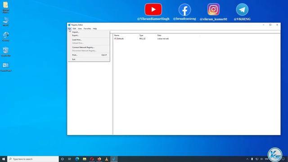Open the network tray icon
Image resolution: width=288 pixels, height=162 pixels.
pos(257,159)
